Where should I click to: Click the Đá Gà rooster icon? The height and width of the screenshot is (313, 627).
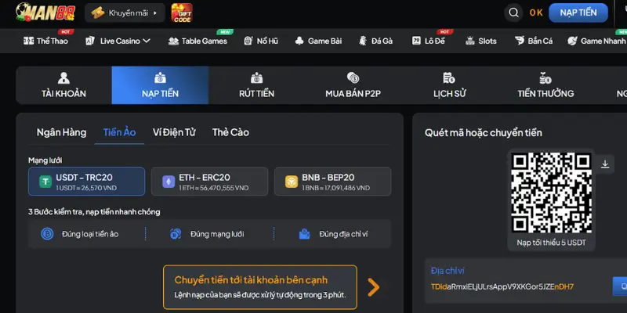363,41
